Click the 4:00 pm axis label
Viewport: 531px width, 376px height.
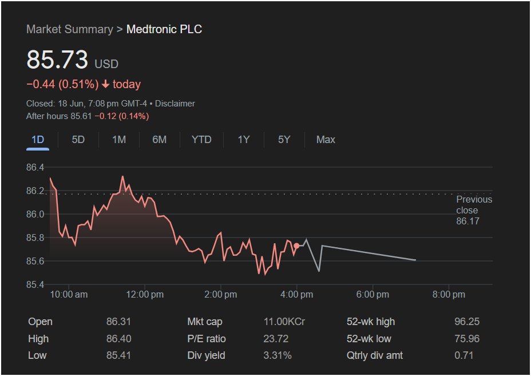click(296, 294)
